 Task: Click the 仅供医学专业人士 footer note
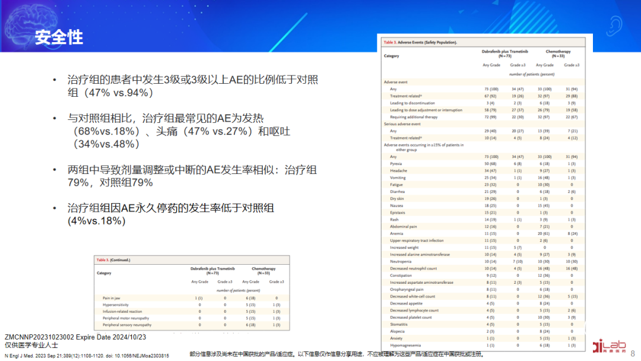tap(31, 345)
